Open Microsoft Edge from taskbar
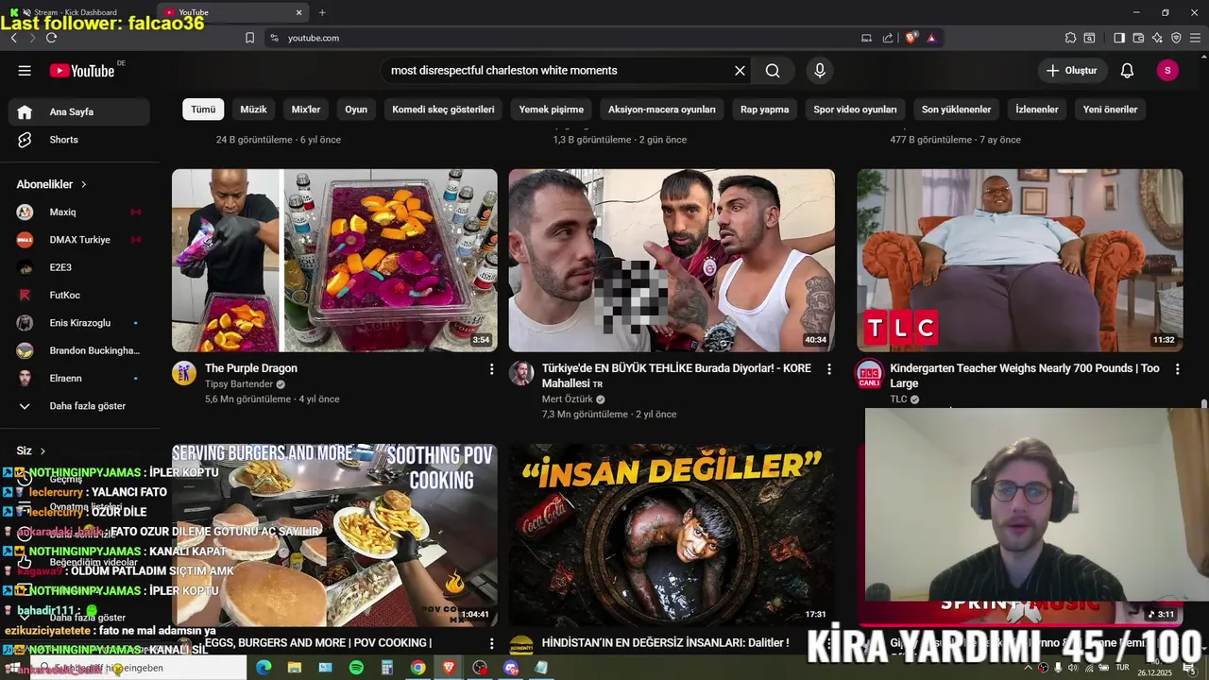The image size is (1209, 680). pyautogui.click(x=264, y=668)
